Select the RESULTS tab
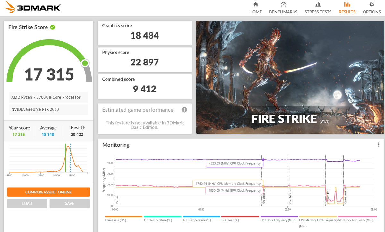The width and height of the screenshot is (385, 232). (x=347, y=8)
